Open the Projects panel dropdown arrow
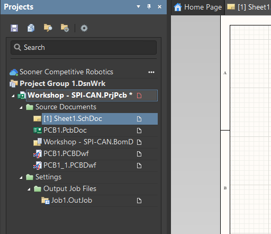 click(138, 7)
